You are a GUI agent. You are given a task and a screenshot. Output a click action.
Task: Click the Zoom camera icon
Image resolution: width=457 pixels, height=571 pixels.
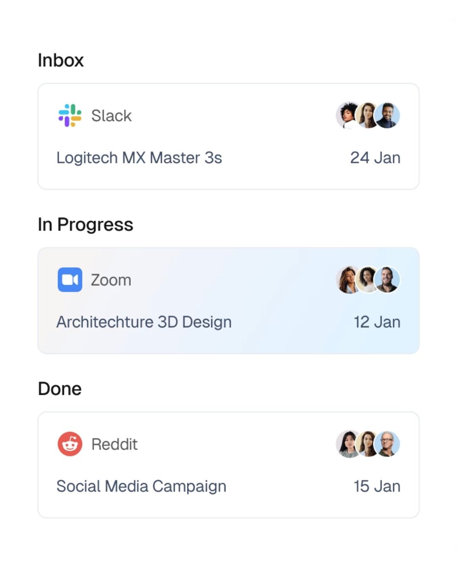click(x=70, y=280)
